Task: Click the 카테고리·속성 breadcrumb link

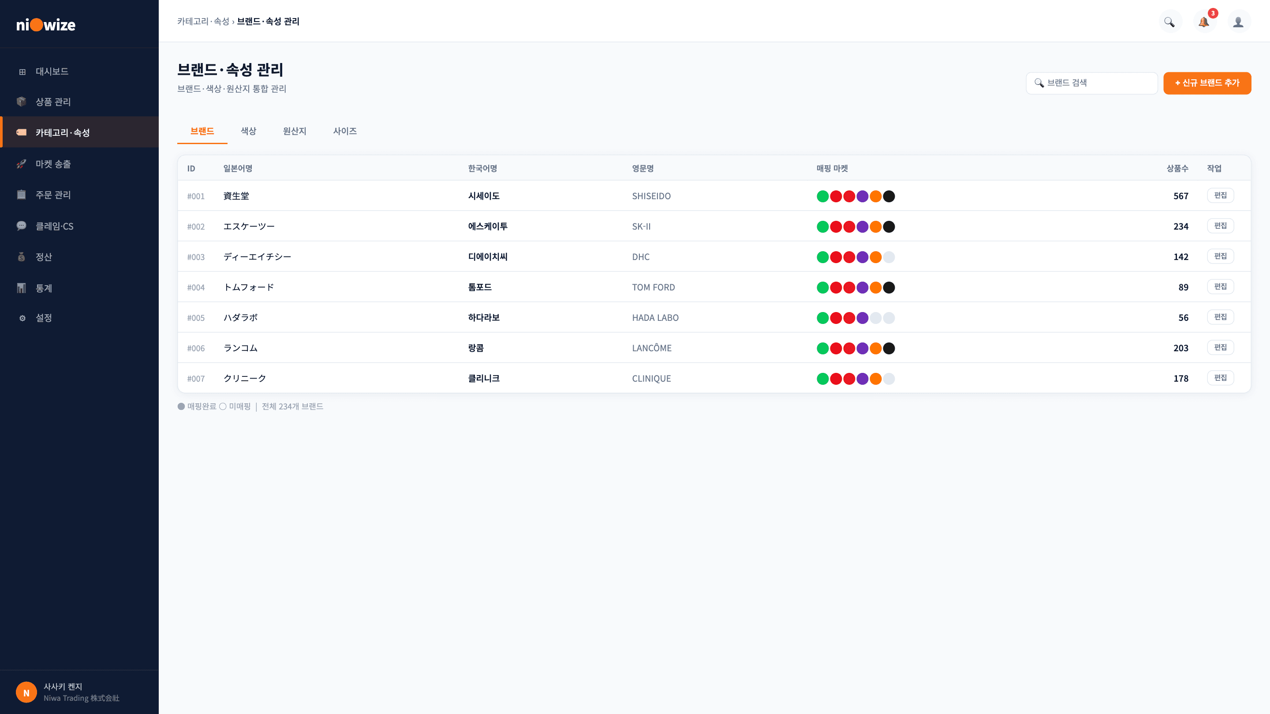Action: pyautogui.click(x=203, y=22)
